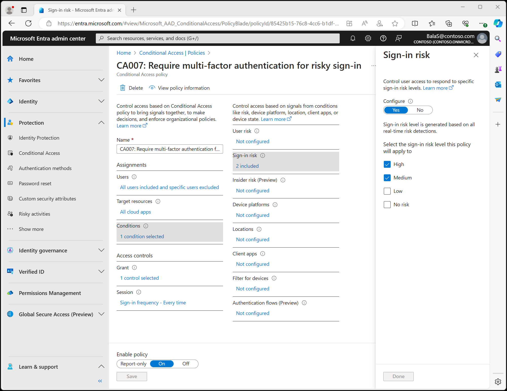Viewport: 507px width, 391px height.
Task: Click the Conditional Access sidebar icon
Action: 11,153
